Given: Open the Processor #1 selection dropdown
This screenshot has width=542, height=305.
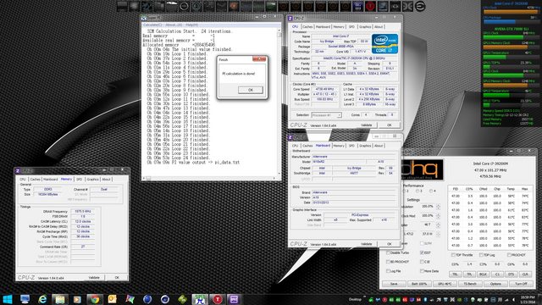Looking at the screenshot, I should (x=326, y=115).
